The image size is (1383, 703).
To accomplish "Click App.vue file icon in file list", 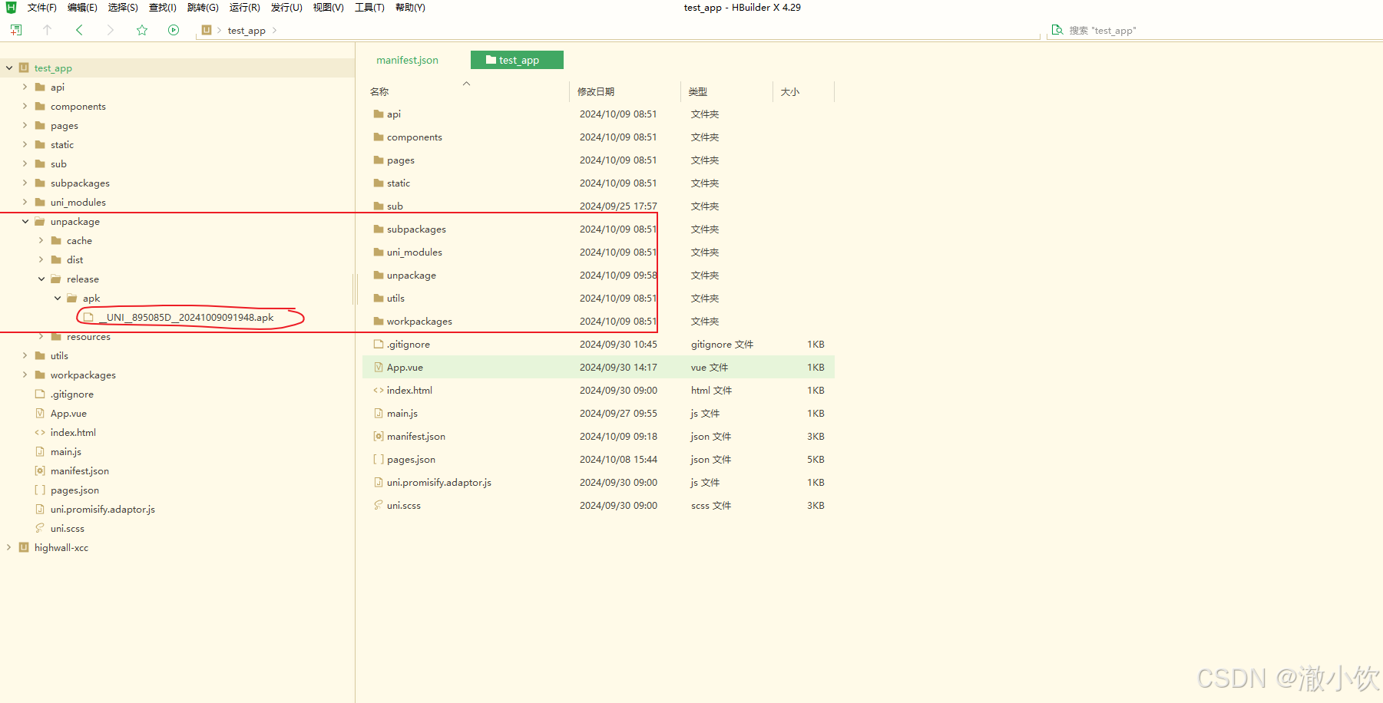I will click(x=379, y=367).
